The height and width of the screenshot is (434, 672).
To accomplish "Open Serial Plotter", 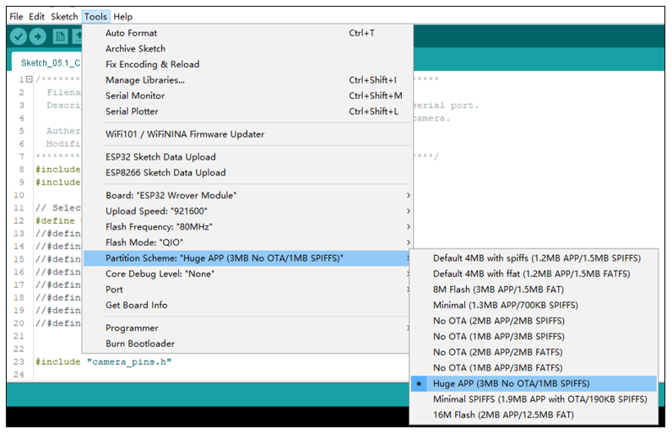I will (x=247, y=111).
